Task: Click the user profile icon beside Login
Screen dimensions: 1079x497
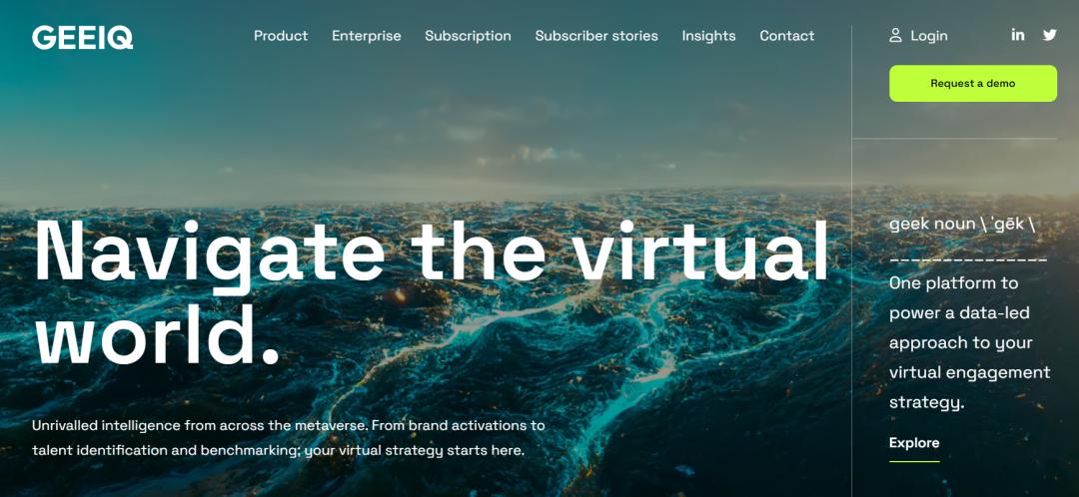Action: [x=895, y=36]
